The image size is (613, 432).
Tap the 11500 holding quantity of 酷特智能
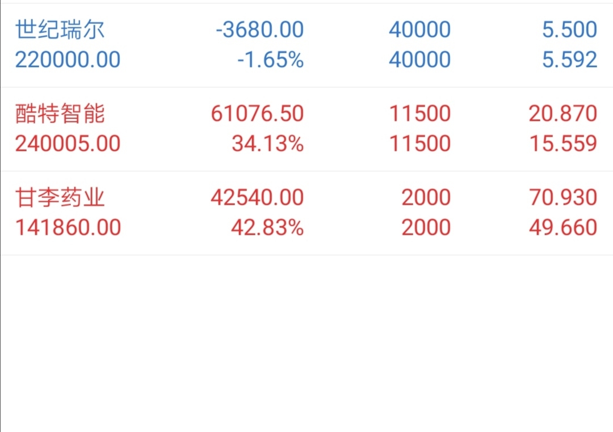click(x=420, y=113)
